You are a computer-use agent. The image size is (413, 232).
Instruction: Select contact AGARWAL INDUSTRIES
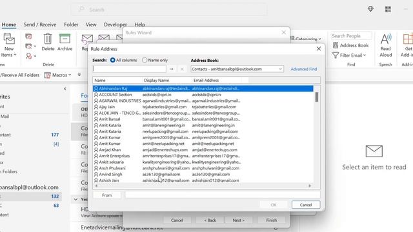click(203, 101)
